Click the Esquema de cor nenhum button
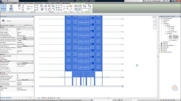The image size is (181, 101). coord(25,46)
